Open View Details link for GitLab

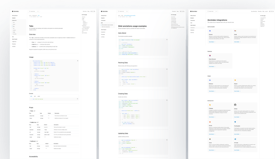coord(212,134)
